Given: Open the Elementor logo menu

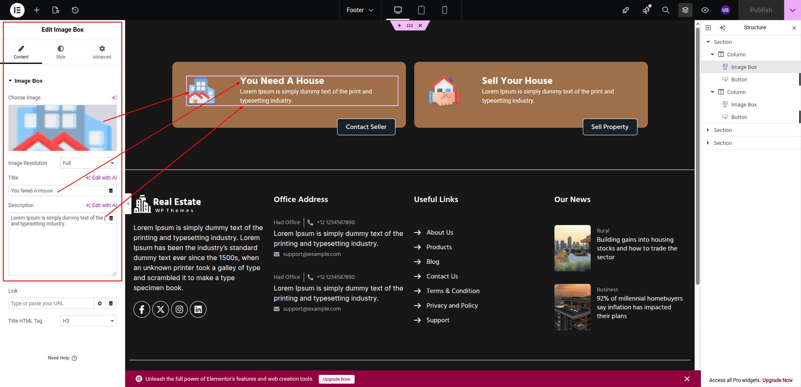Looking at the screenshot, I should 17,10.
